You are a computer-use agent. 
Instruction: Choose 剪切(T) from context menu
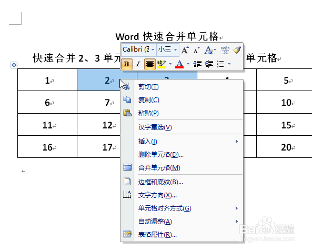pos(182,87)
